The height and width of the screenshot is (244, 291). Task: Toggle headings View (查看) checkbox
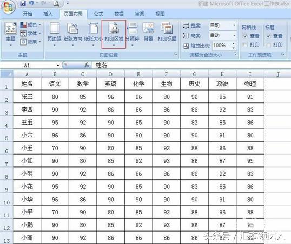(268, 36)
